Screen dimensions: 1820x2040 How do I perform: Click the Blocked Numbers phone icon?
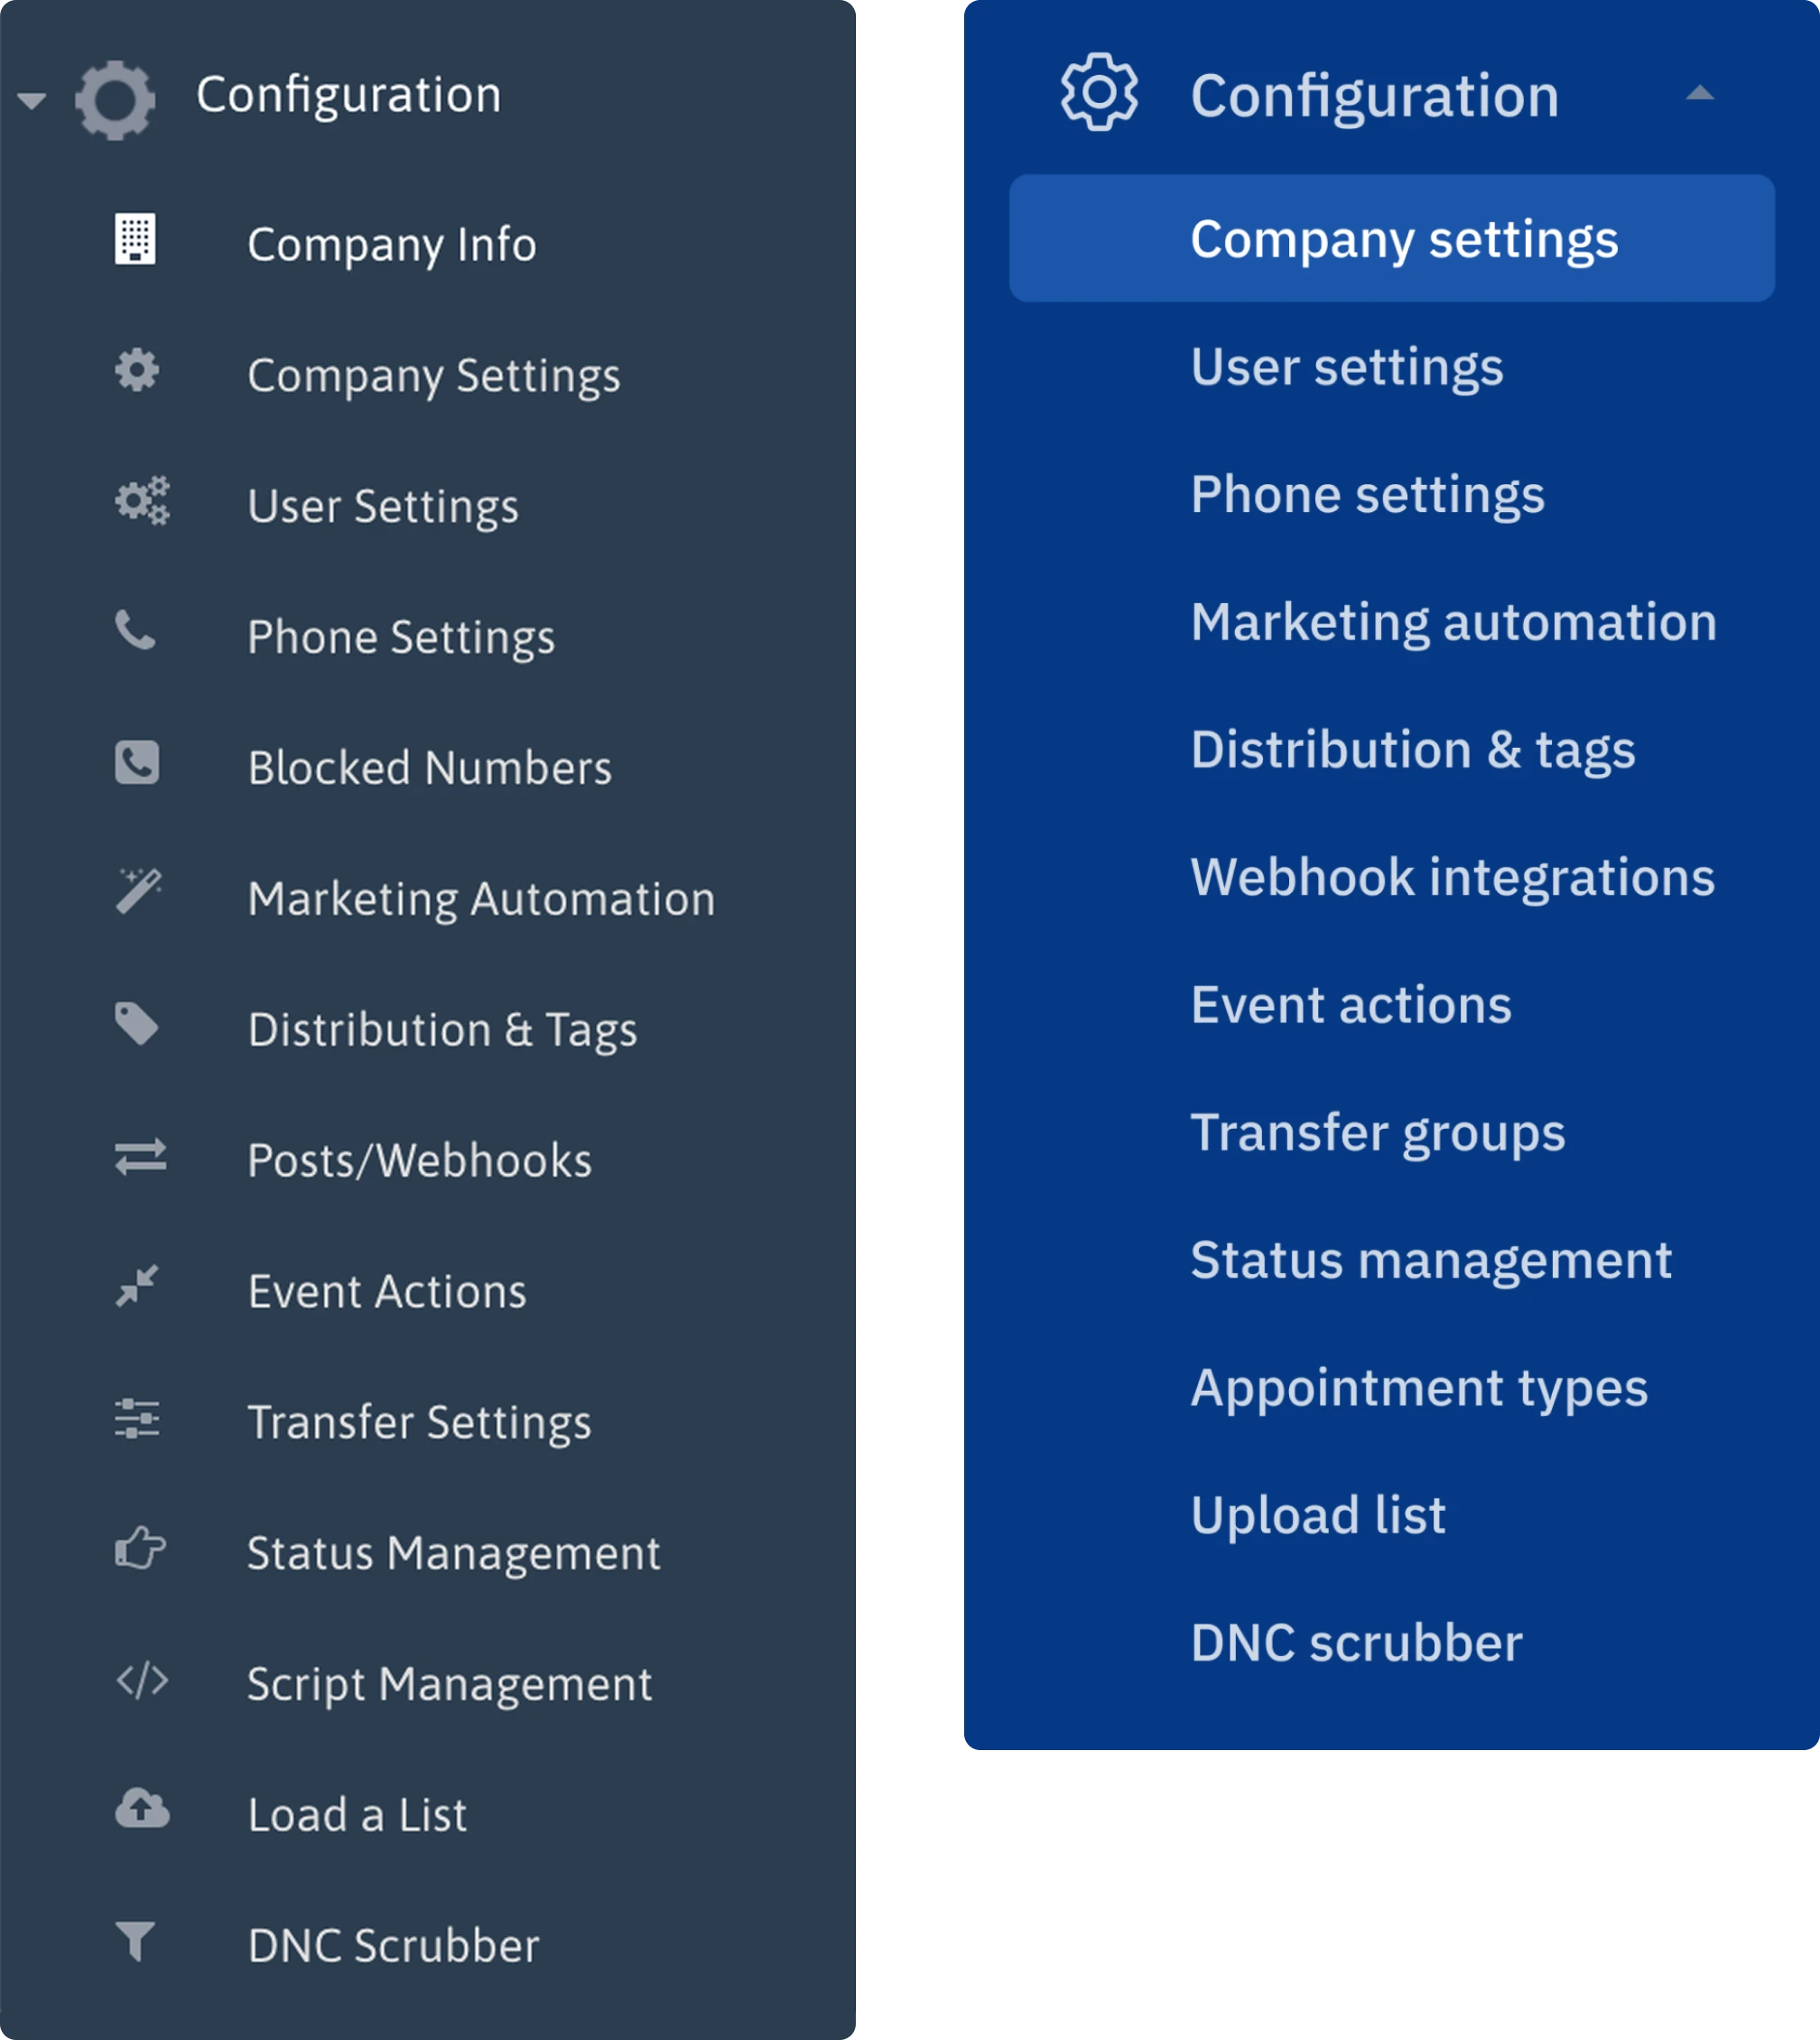click(138, 764)
